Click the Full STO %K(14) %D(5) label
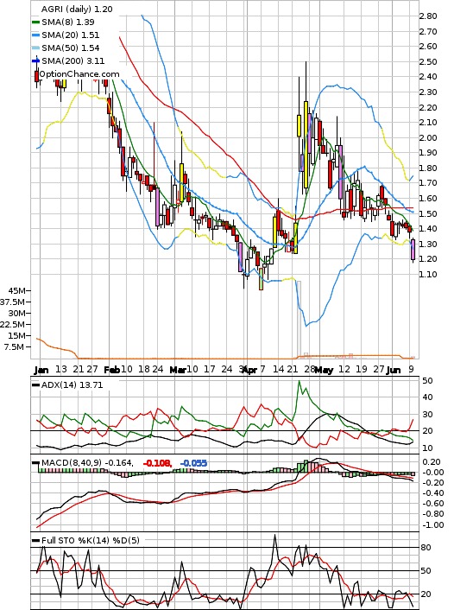This screenshot has width=454, height=610. coord(90,540)
